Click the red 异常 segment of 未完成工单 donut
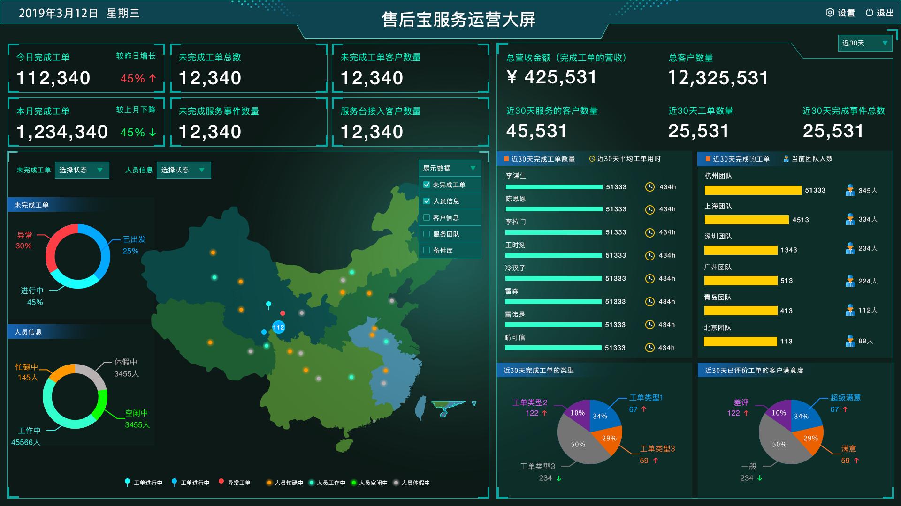The height and width of the screenshot is (506, 901). [x=58, y=242]
